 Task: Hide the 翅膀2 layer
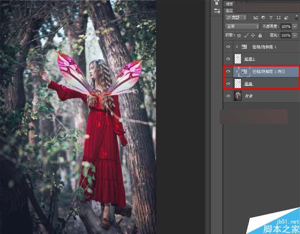click(228, 59)
